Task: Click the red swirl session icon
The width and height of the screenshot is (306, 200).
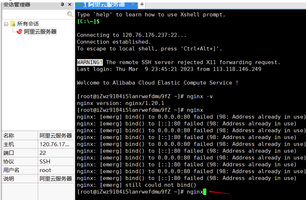Action: [x=20, y=31]
